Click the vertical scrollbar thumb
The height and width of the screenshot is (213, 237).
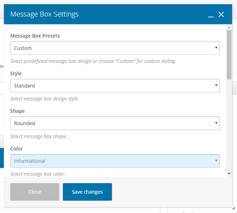point(229,55)
